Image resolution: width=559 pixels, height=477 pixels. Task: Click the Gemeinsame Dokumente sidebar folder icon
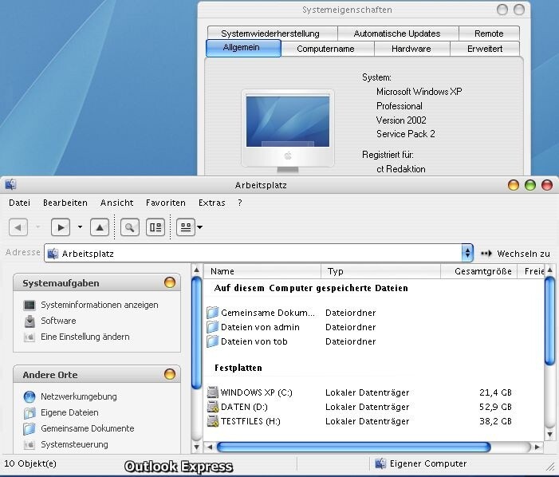pos(30,428)
